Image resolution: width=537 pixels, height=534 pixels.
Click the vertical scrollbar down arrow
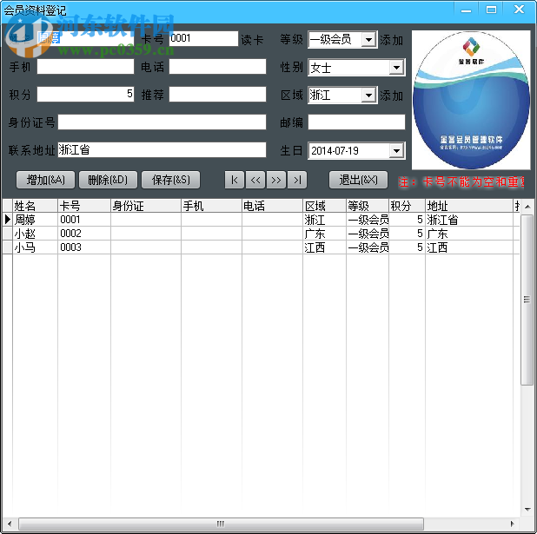click(527, 510)
